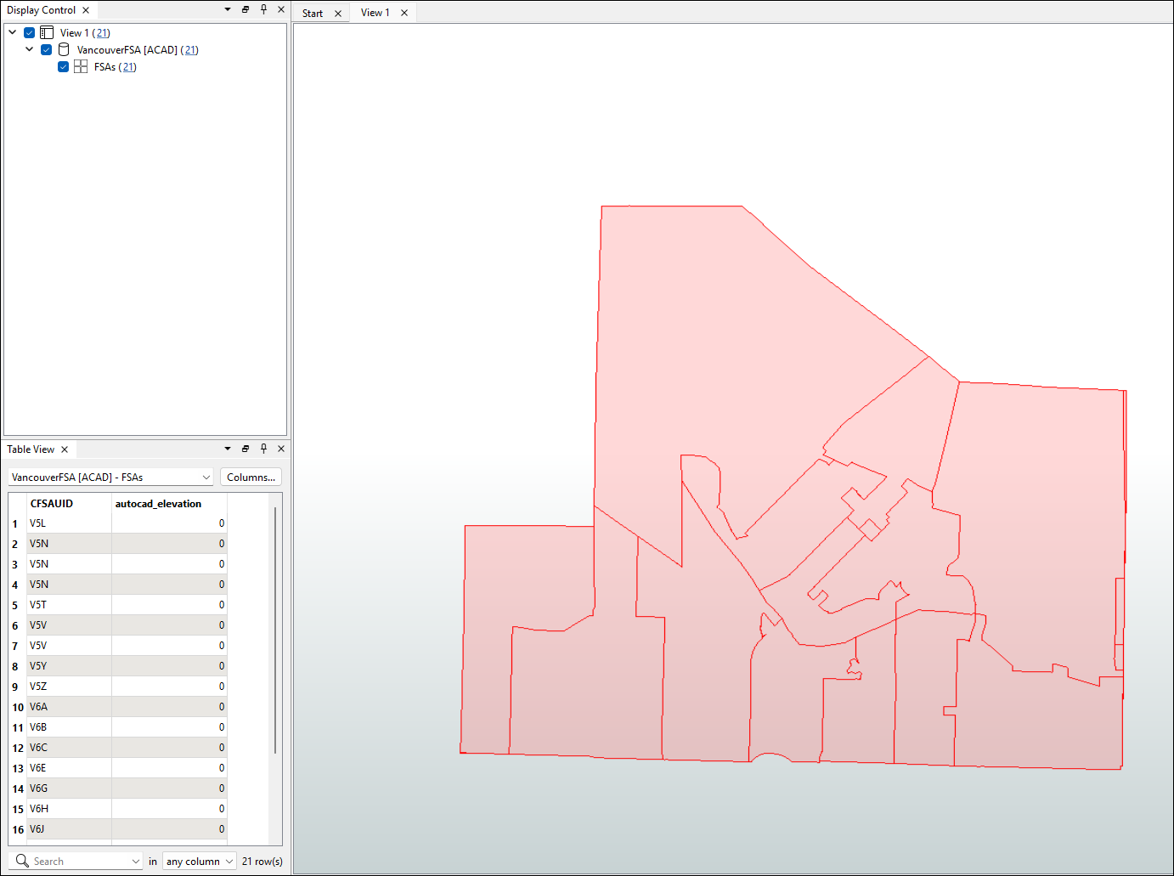This screenshot has width=1174, height=876.
Task: Pin the Display Control panel
Action: [263, 9]
